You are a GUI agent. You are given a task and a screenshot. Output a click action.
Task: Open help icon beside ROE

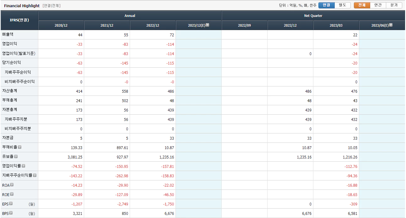12,194
